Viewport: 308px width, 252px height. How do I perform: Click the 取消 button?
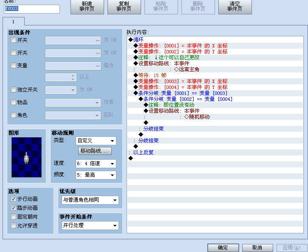pyautogui.click(x=257, y=248)
